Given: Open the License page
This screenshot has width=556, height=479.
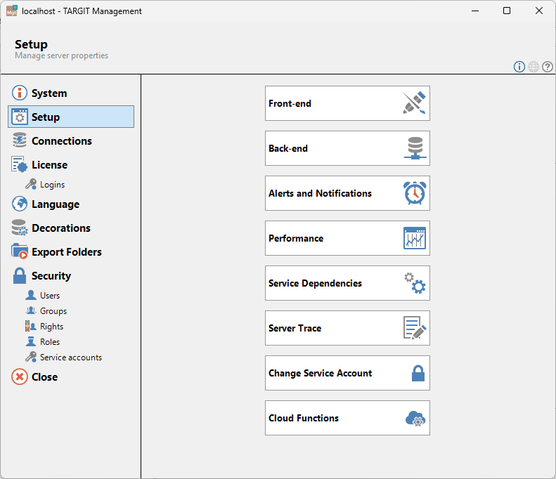Looking at the screenshot, I should pos(71,165).
